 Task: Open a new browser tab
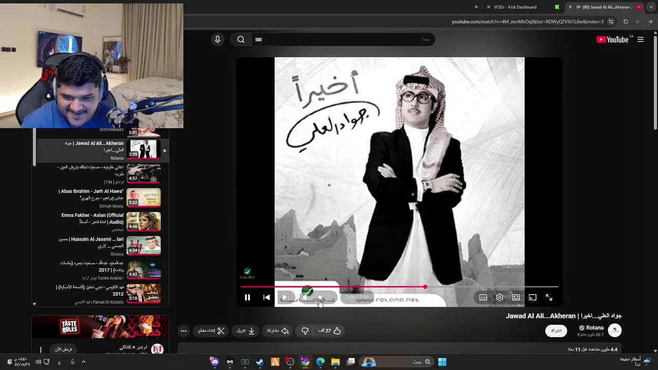[476, 7]
